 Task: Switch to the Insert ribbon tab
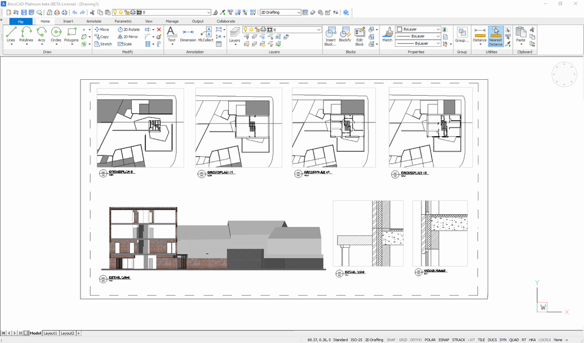coord(68,21)
